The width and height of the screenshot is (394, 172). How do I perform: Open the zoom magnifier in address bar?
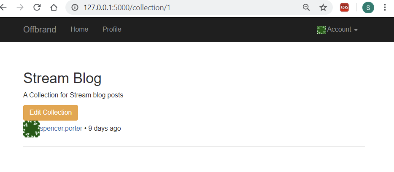click(307, 8)
